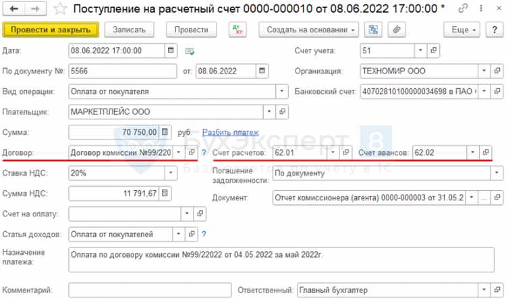Show help hint beside Статья доходов
This screenshot has height=300, width=506.
pos(204,234)
